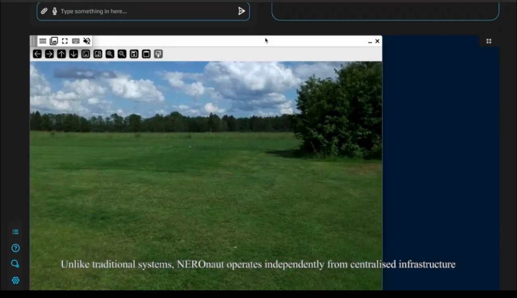This screenshot has height=298, width=517.
Task: Attach a file using paperclip icon
Action: (x=44, y=11)
